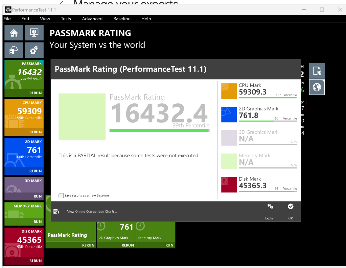
Task: Click the red Disk Mark icon in the dialog
Action: pos(229,185)
